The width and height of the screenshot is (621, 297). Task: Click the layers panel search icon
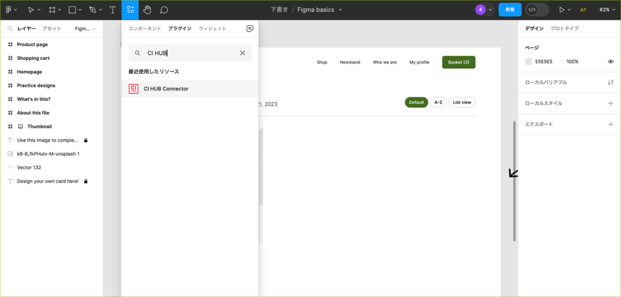(x=10, y=28)
